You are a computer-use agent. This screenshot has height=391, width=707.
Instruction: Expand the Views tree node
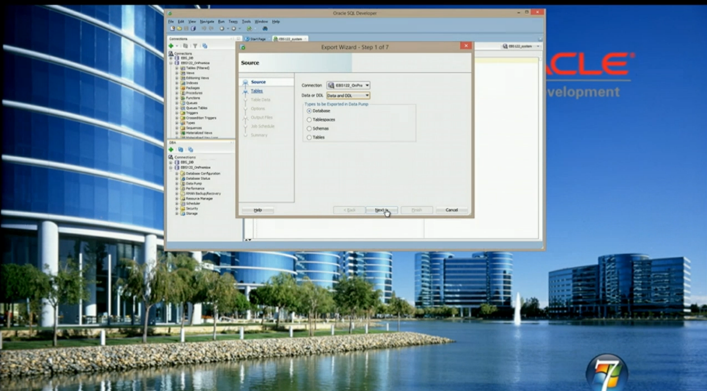177,73
